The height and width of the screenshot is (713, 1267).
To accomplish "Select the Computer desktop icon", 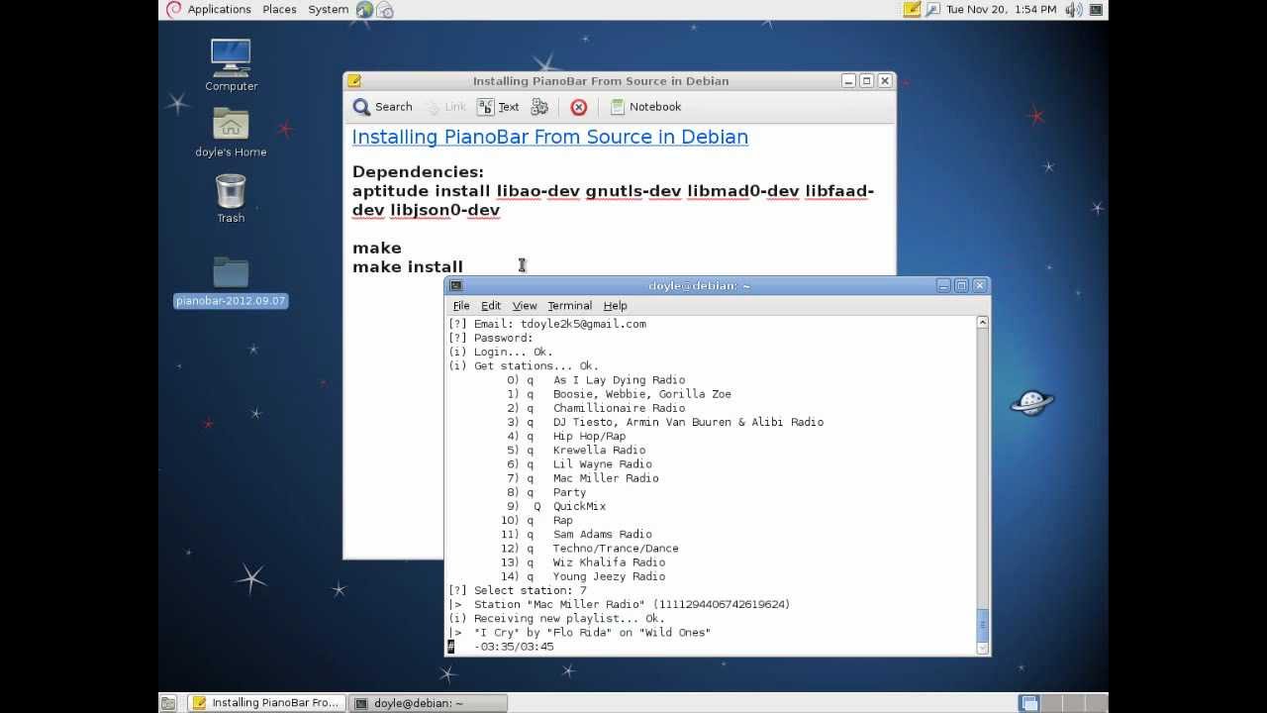I will [x=231, y=65].
